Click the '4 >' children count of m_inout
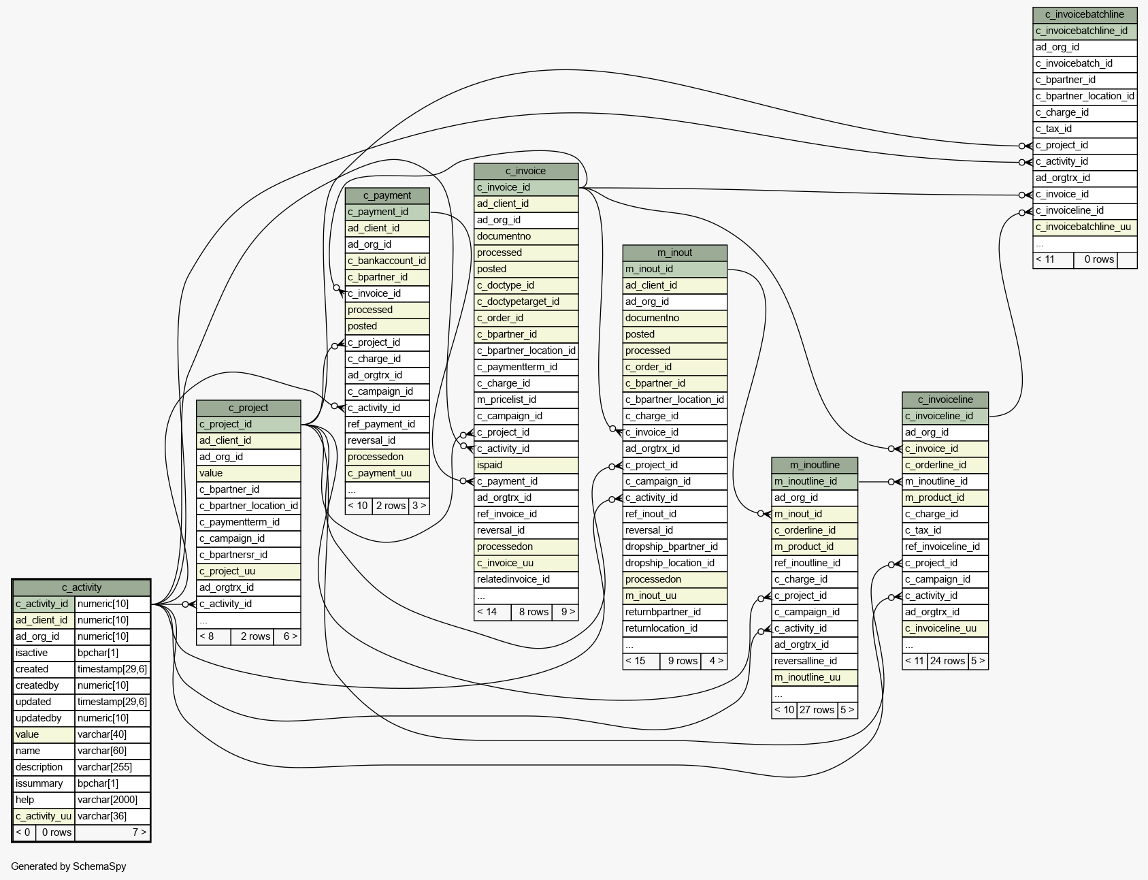1148x880 pixels. click(715, 661)
